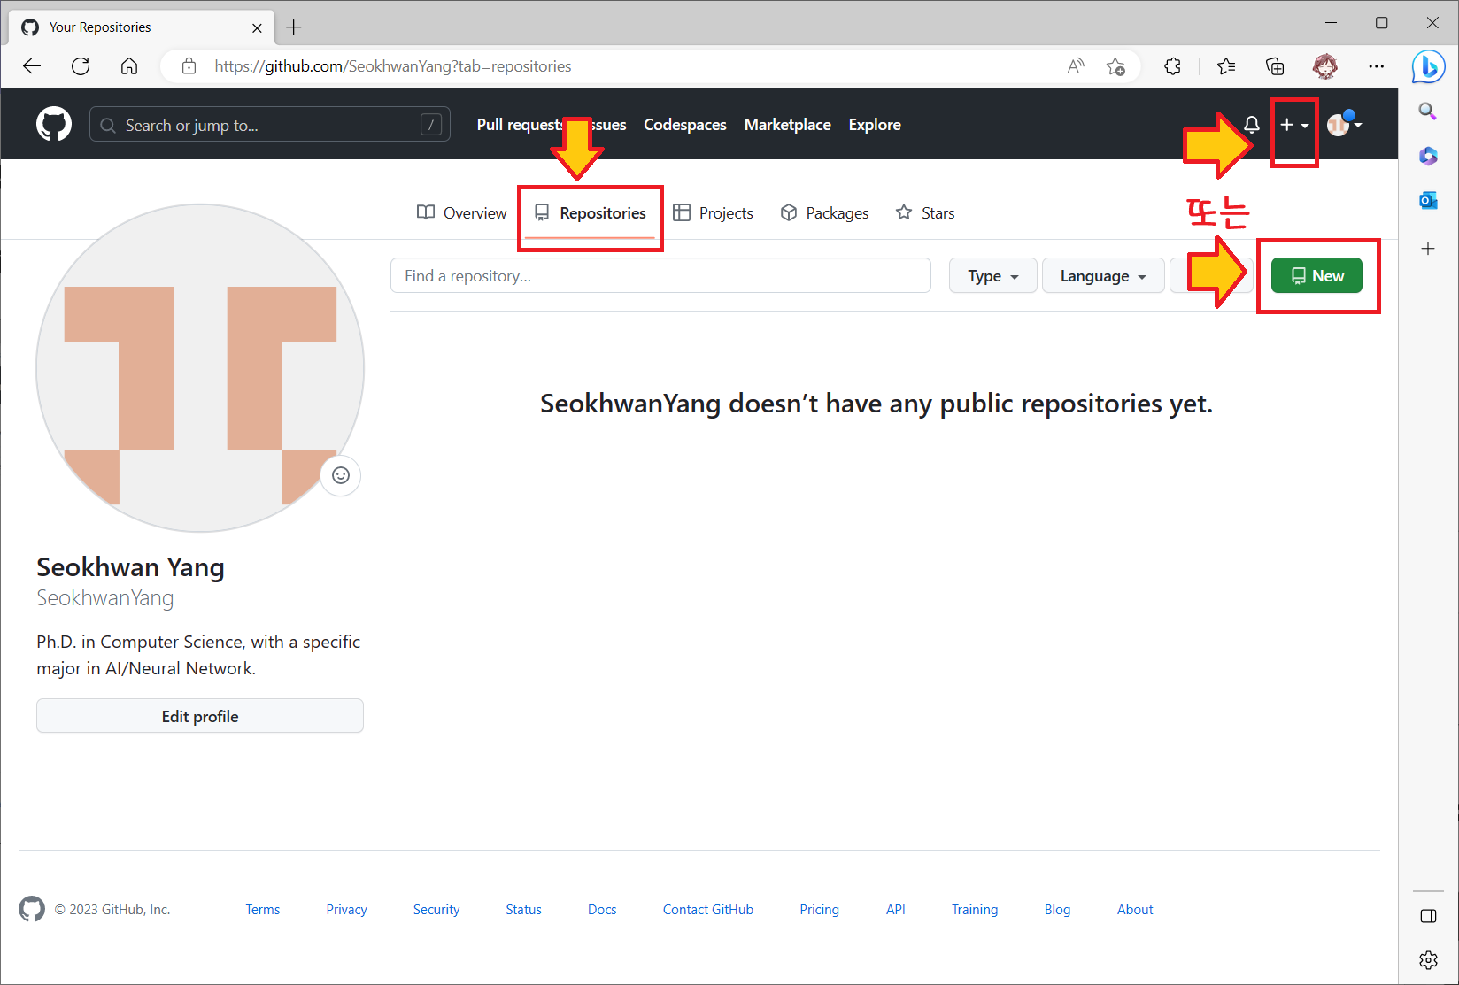
Task: Open the notifications bell
Action: [x=1251, y=125]
